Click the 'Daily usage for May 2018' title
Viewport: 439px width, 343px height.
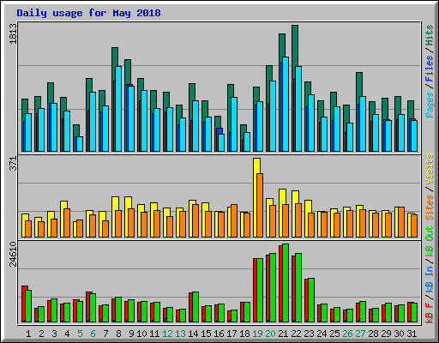88,13
